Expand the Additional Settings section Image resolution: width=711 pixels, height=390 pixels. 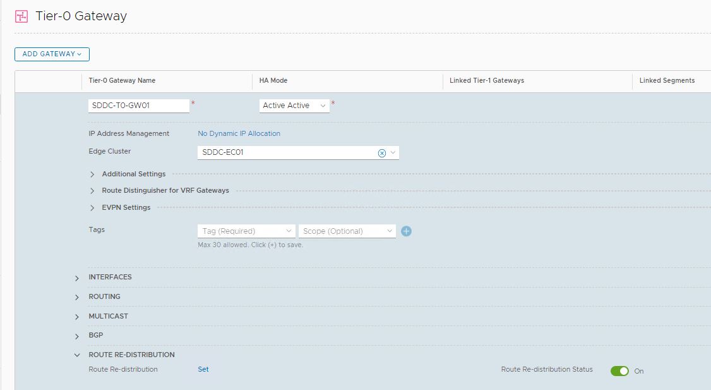pyautogui.click(x=92, y=174)
